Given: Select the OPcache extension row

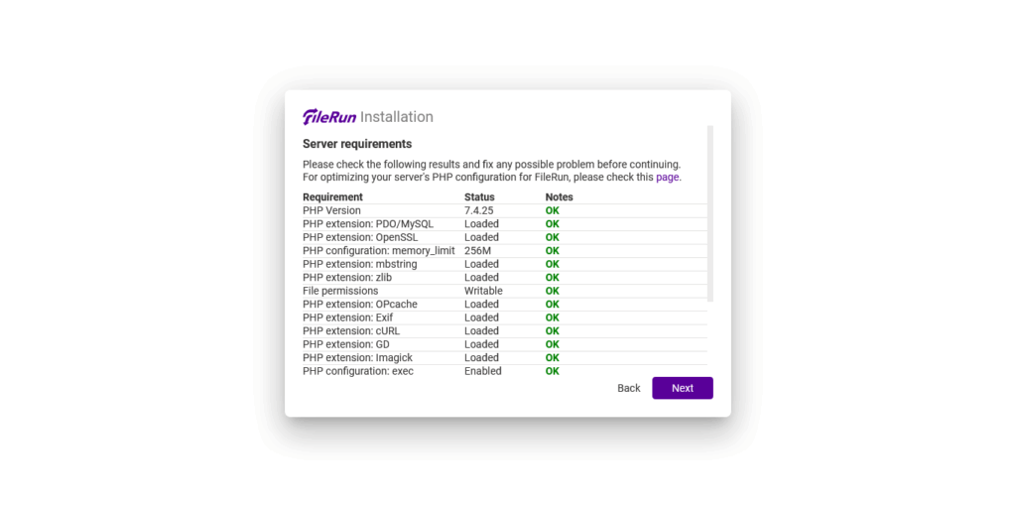Looking at the screenshot, I should tap(505, 304).
